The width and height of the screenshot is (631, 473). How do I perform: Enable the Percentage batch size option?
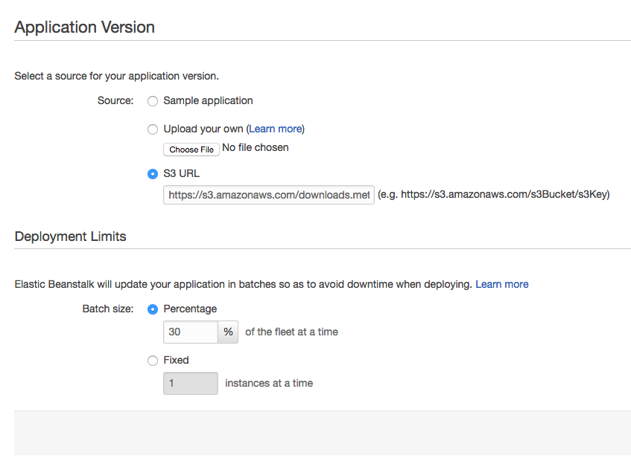click(153, 309)
